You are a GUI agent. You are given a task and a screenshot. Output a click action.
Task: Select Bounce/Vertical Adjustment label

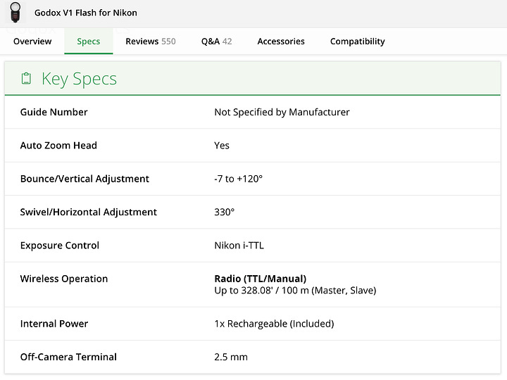pyautogui.click(x=84, y=179)
